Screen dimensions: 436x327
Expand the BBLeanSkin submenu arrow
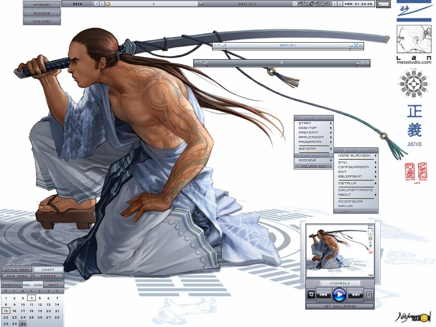[x=376, y=176]
